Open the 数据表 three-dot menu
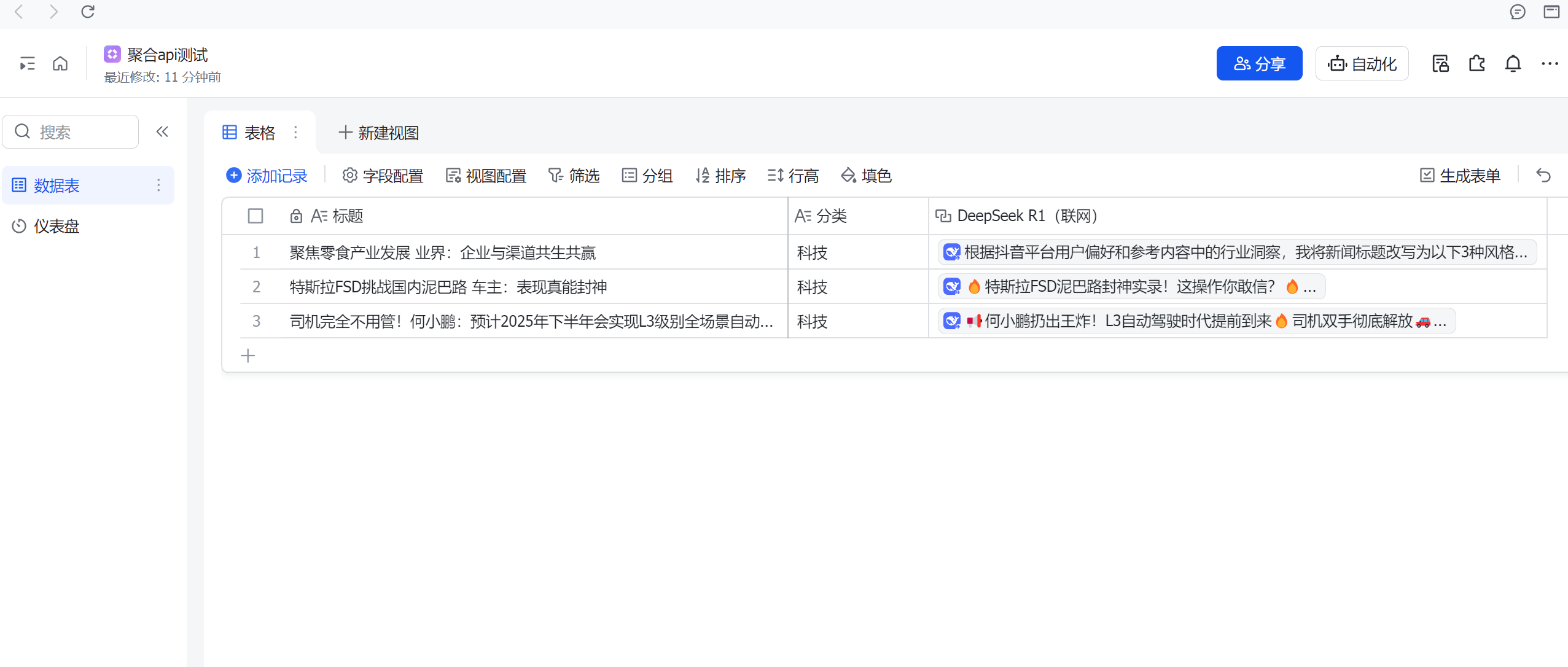 158,185
